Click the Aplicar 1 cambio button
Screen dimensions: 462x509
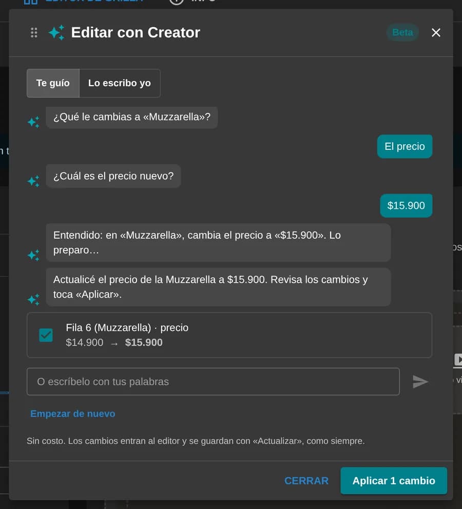tap(394, 481)
